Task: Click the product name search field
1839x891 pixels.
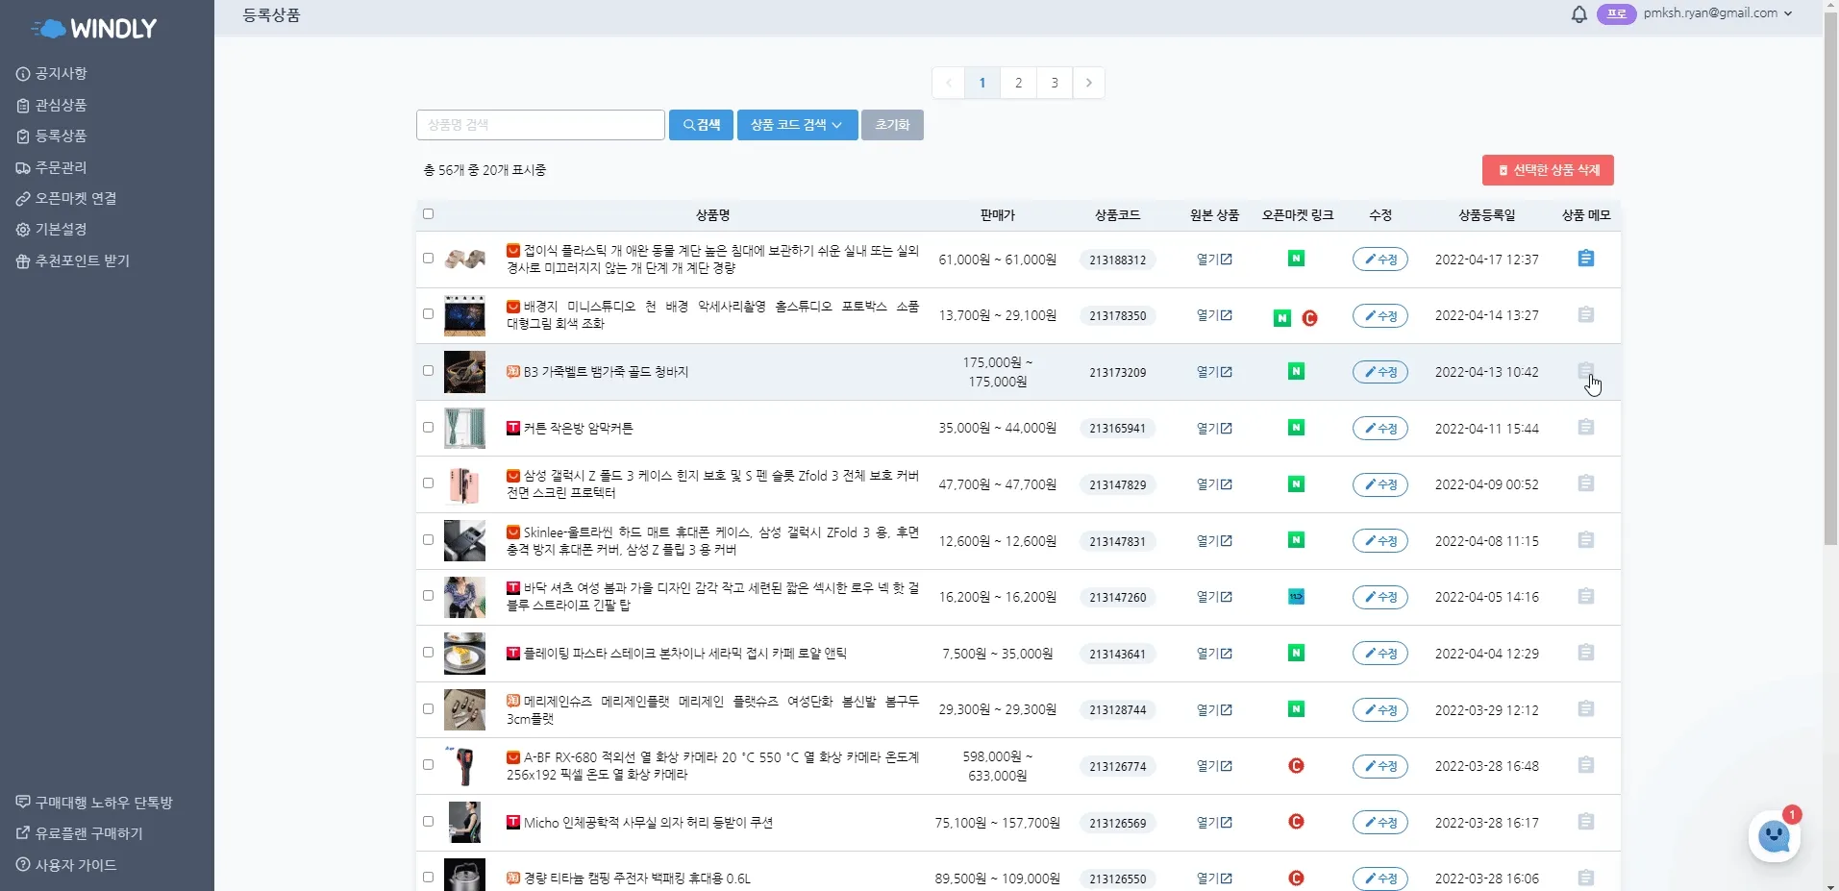Action: pos(540,125)
